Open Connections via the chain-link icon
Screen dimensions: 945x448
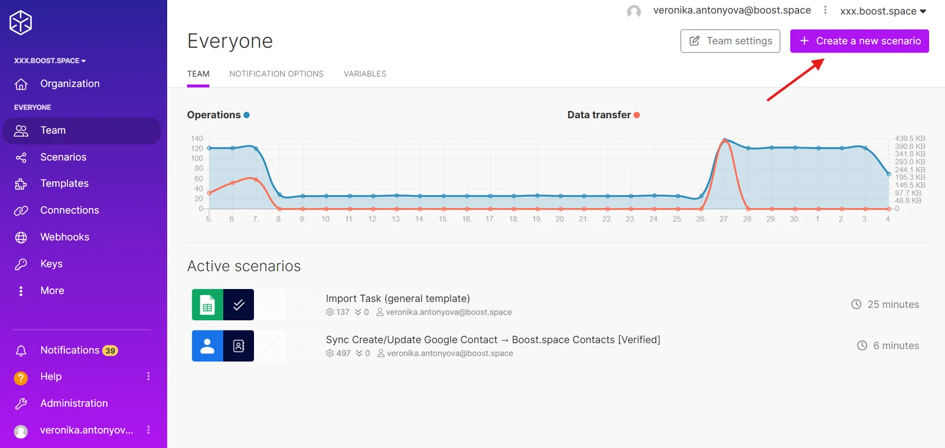point(21,210)
